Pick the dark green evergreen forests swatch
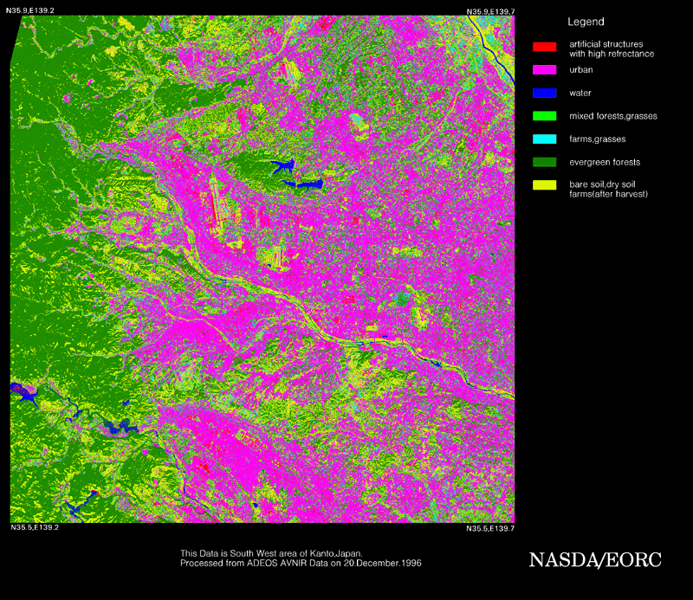 tap(544, 162)
